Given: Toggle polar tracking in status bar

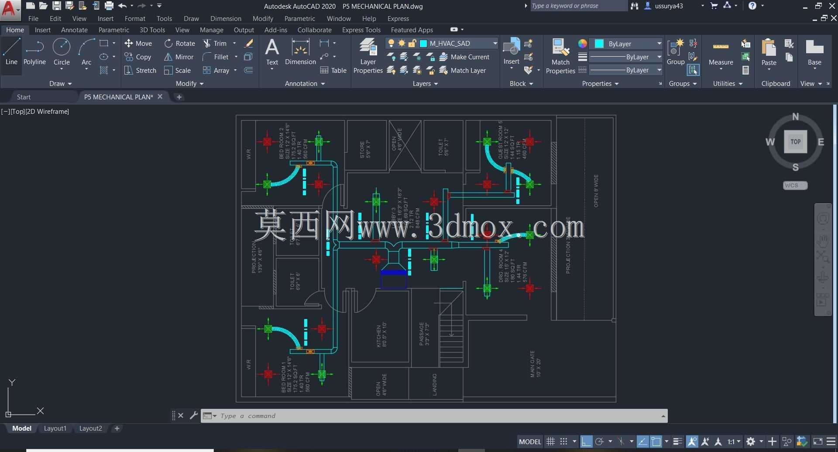Looking at the screenshot, I should tap(600, 442).
